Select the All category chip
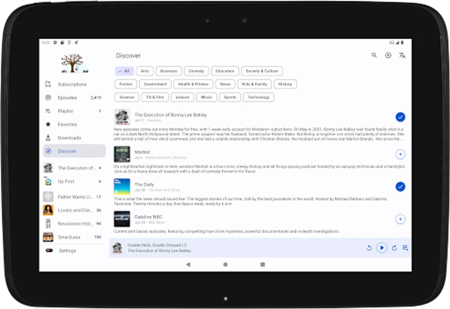 click(124, 71)
